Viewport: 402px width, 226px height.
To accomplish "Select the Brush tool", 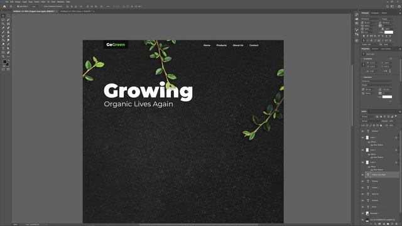I will (3, 32).
